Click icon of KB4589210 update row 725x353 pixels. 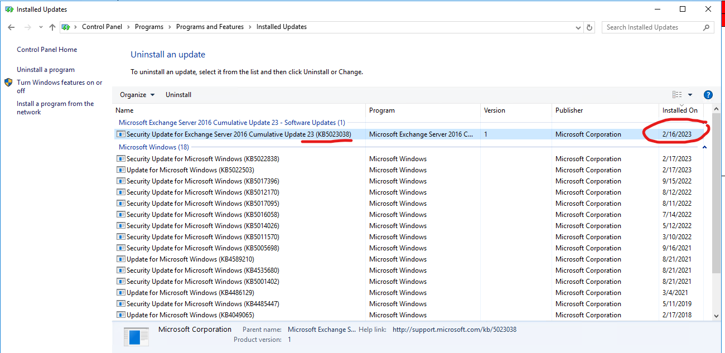[121, 259]
